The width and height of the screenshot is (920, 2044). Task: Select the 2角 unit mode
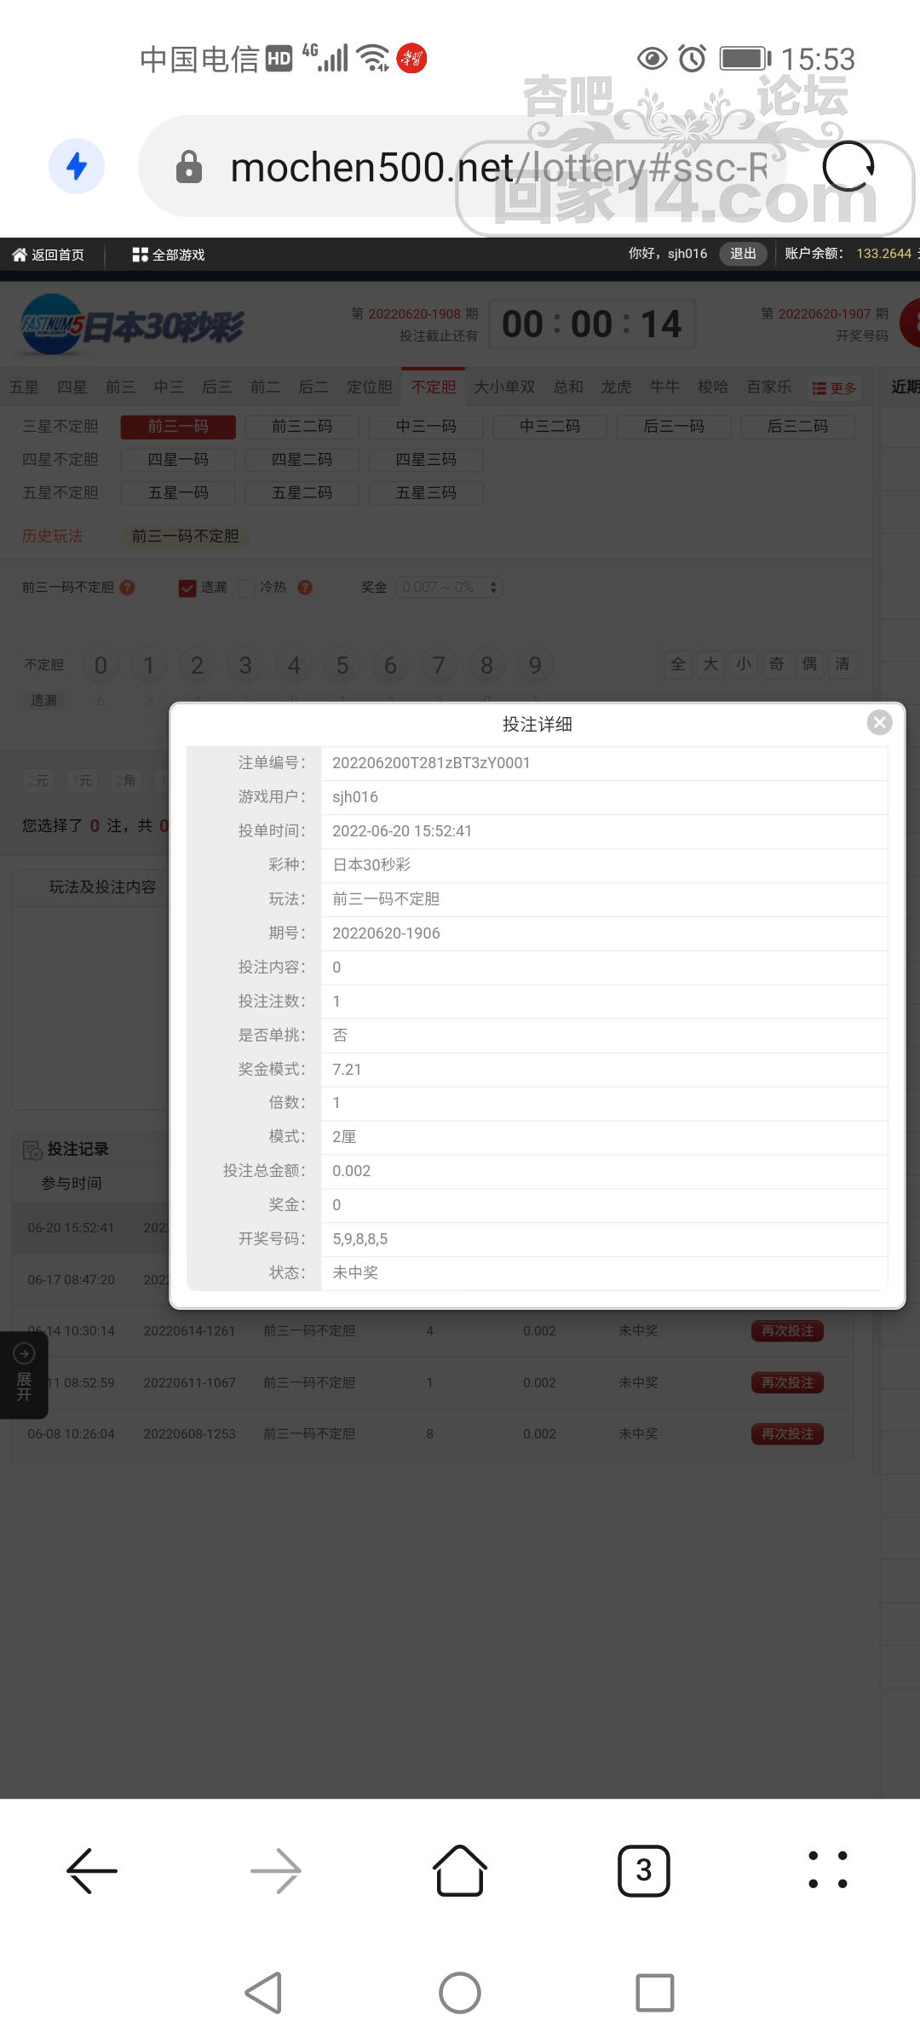coord(126,780)
